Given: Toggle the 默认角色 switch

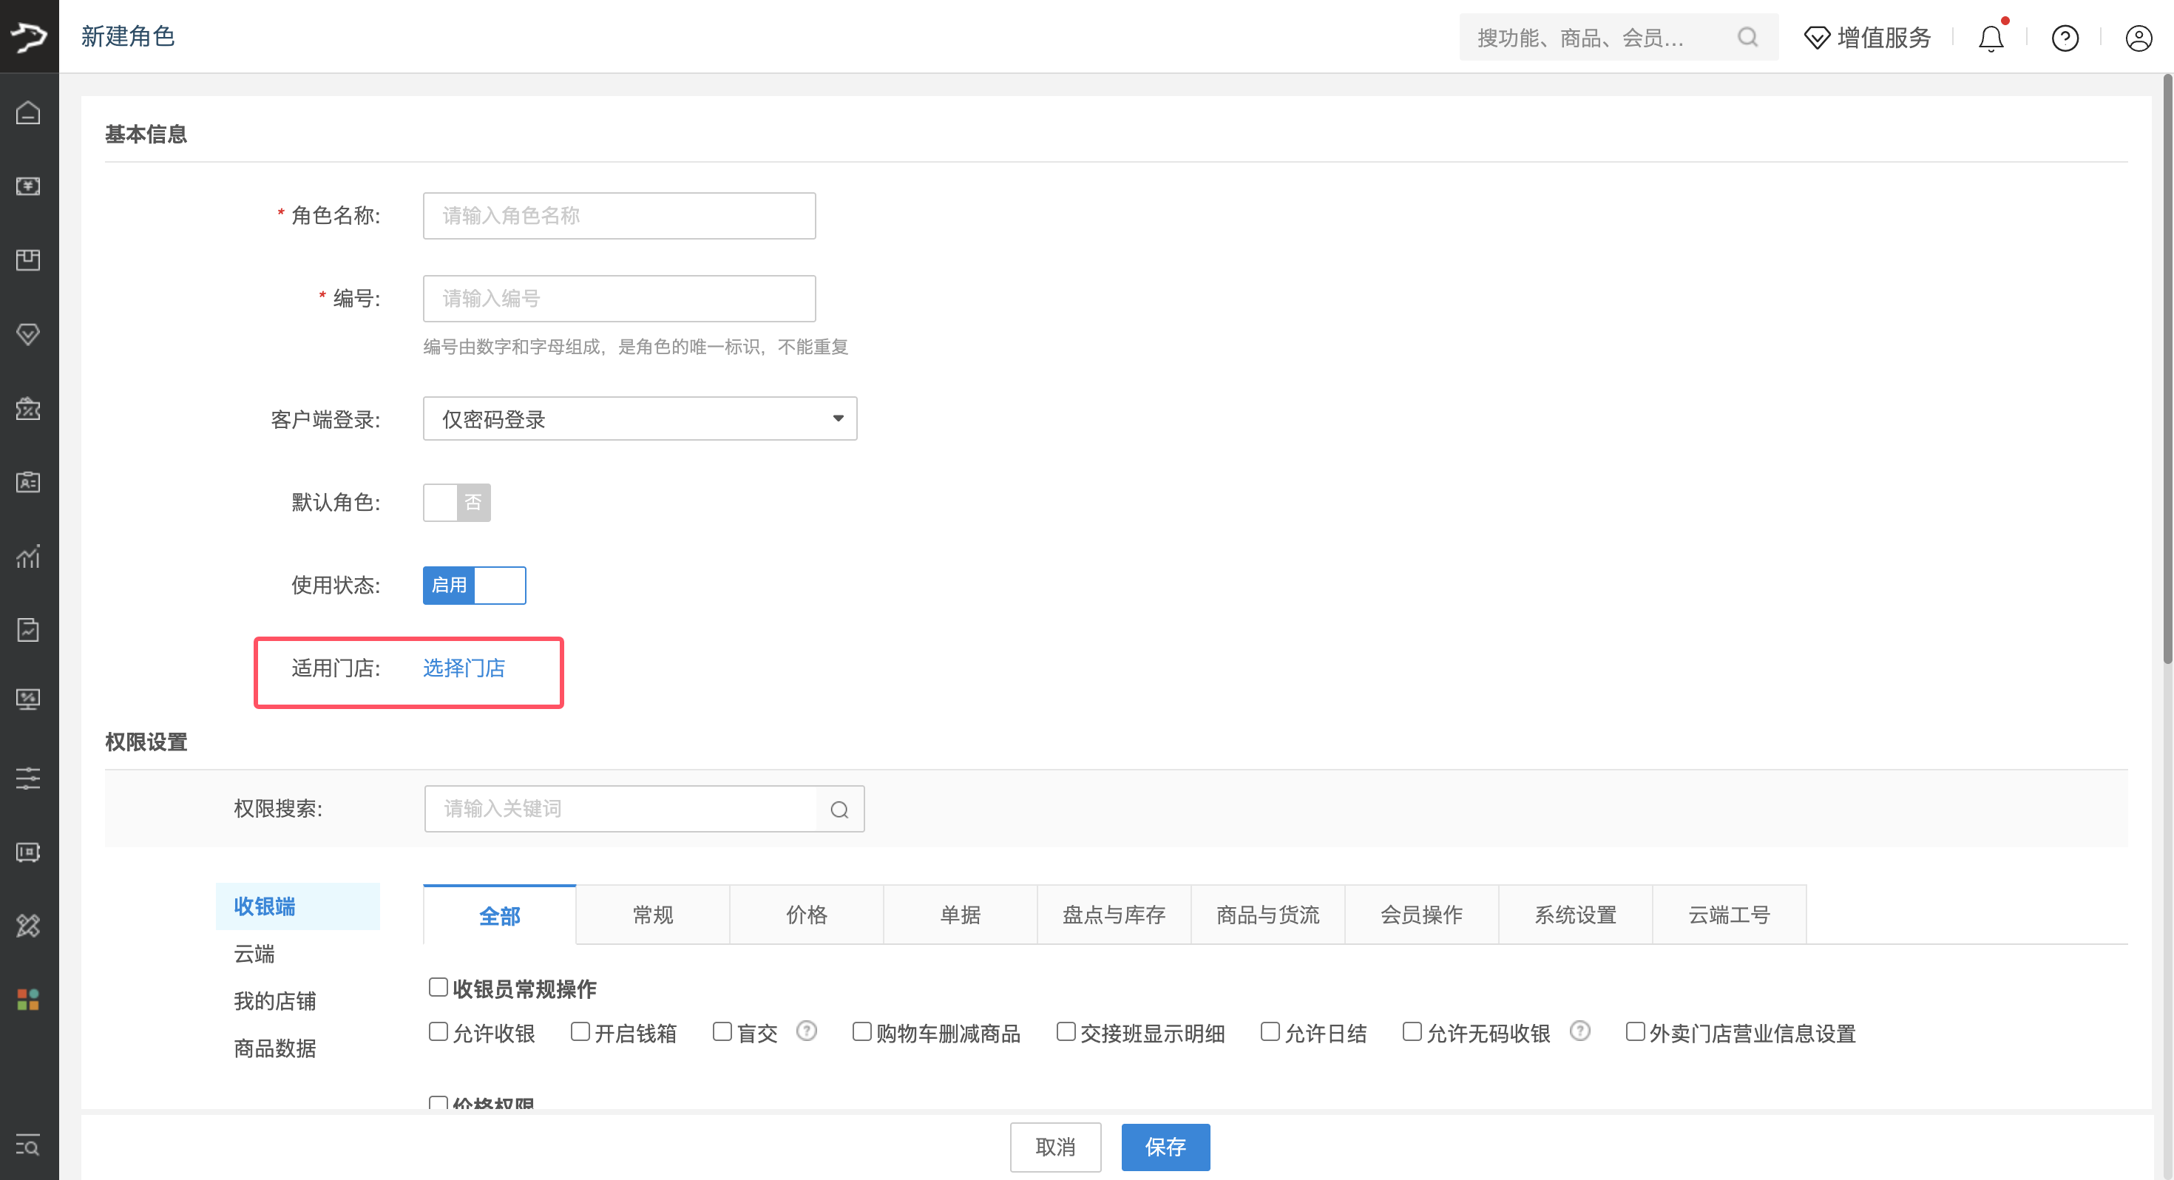Looking at the screenshot, I should (456, 502).
